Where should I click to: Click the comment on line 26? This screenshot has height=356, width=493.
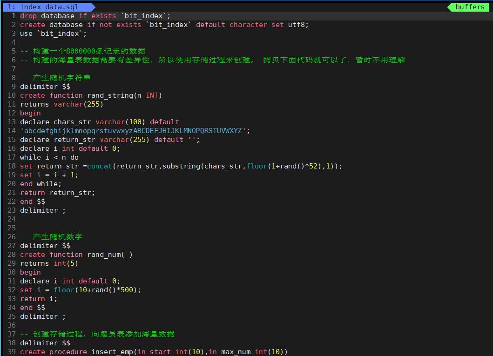click(x=51, y=237)
